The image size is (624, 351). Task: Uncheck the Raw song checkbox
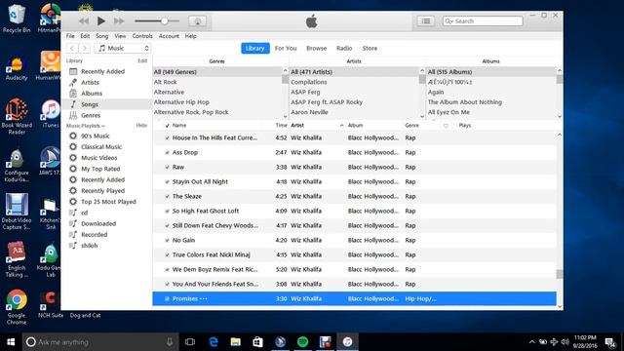click(x=167, y=168)
